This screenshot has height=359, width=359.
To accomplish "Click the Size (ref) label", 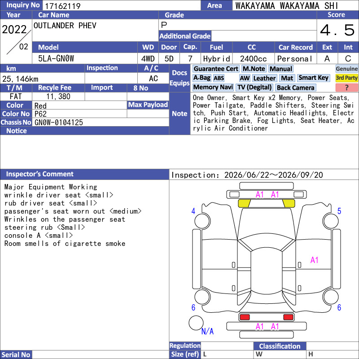I will click(x=185, y=355).
